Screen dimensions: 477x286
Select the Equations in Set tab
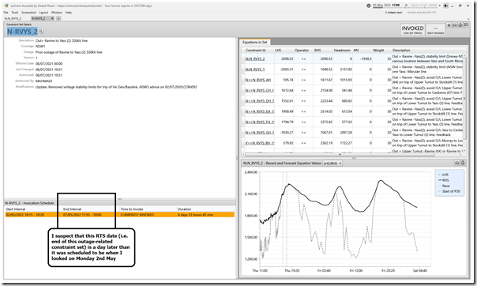click(254, 42)
